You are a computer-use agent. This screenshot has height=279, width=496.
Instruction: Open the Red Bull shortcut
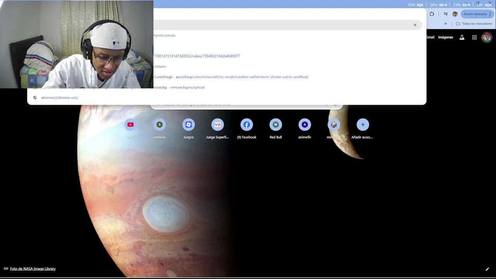click(x=276, y=129)
